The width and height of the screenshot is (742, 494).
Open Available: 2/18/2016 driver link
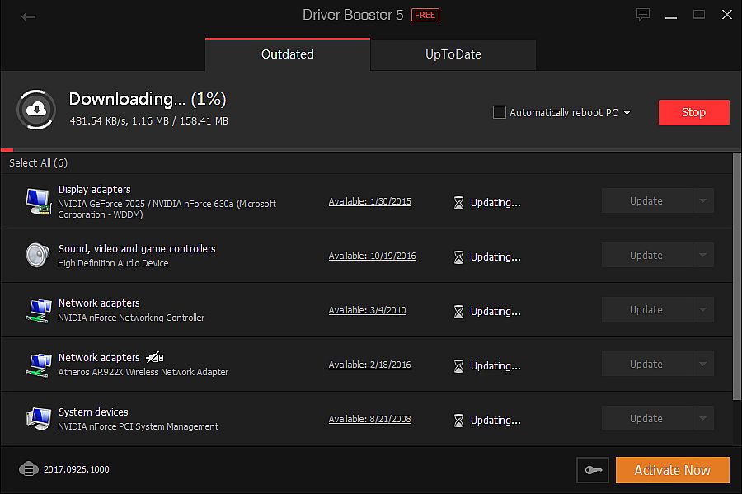coord(370,365)
